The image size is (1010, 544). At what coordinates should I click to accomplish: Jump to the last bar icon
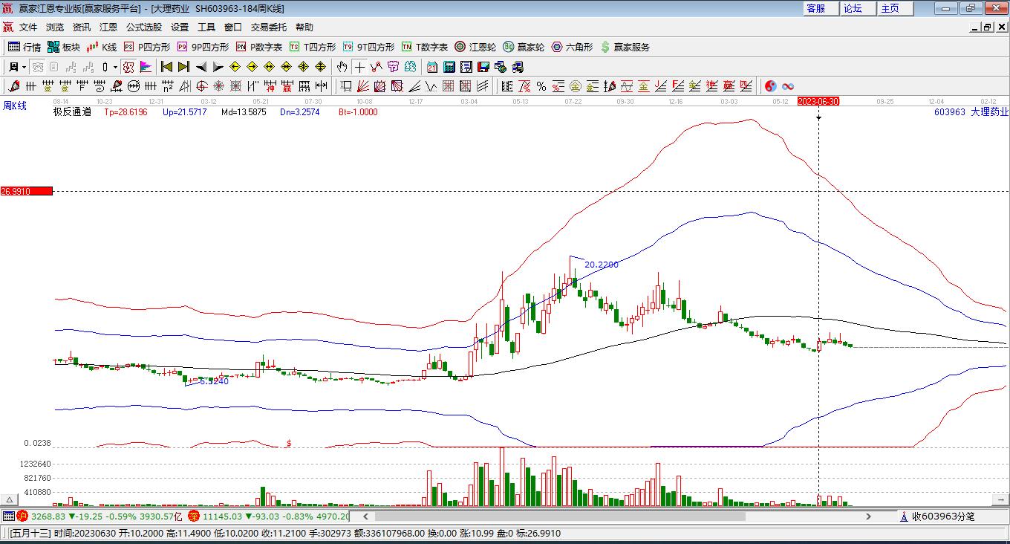point(183,67)
